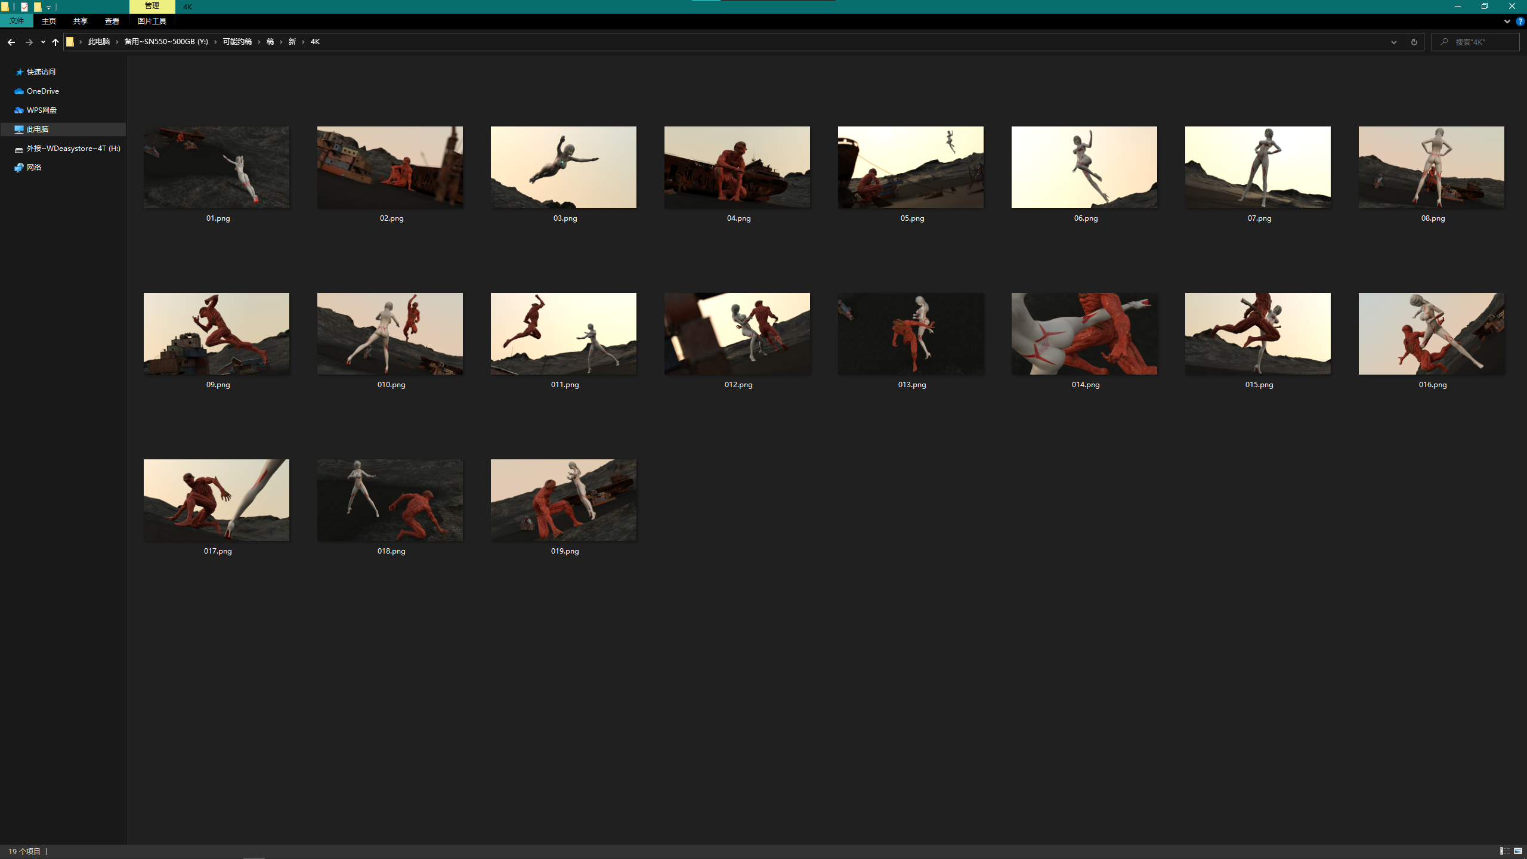1527x859 pixels.
Task: Select WPS cloud drive in sidebar
Action: click(x=36, y=110)
